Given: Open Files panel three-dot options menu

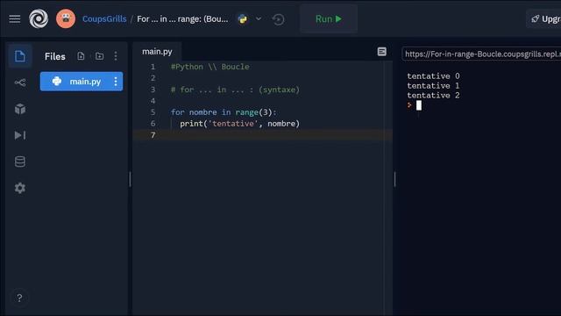Looking at the screenshot, I should (x=116, y=56).
